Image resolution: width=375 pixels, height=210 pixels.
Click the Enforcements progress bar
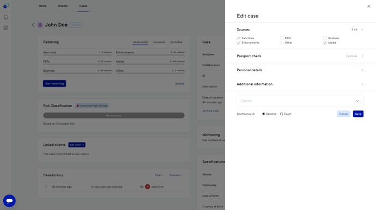pyautogui.click(x=150, y=55)
